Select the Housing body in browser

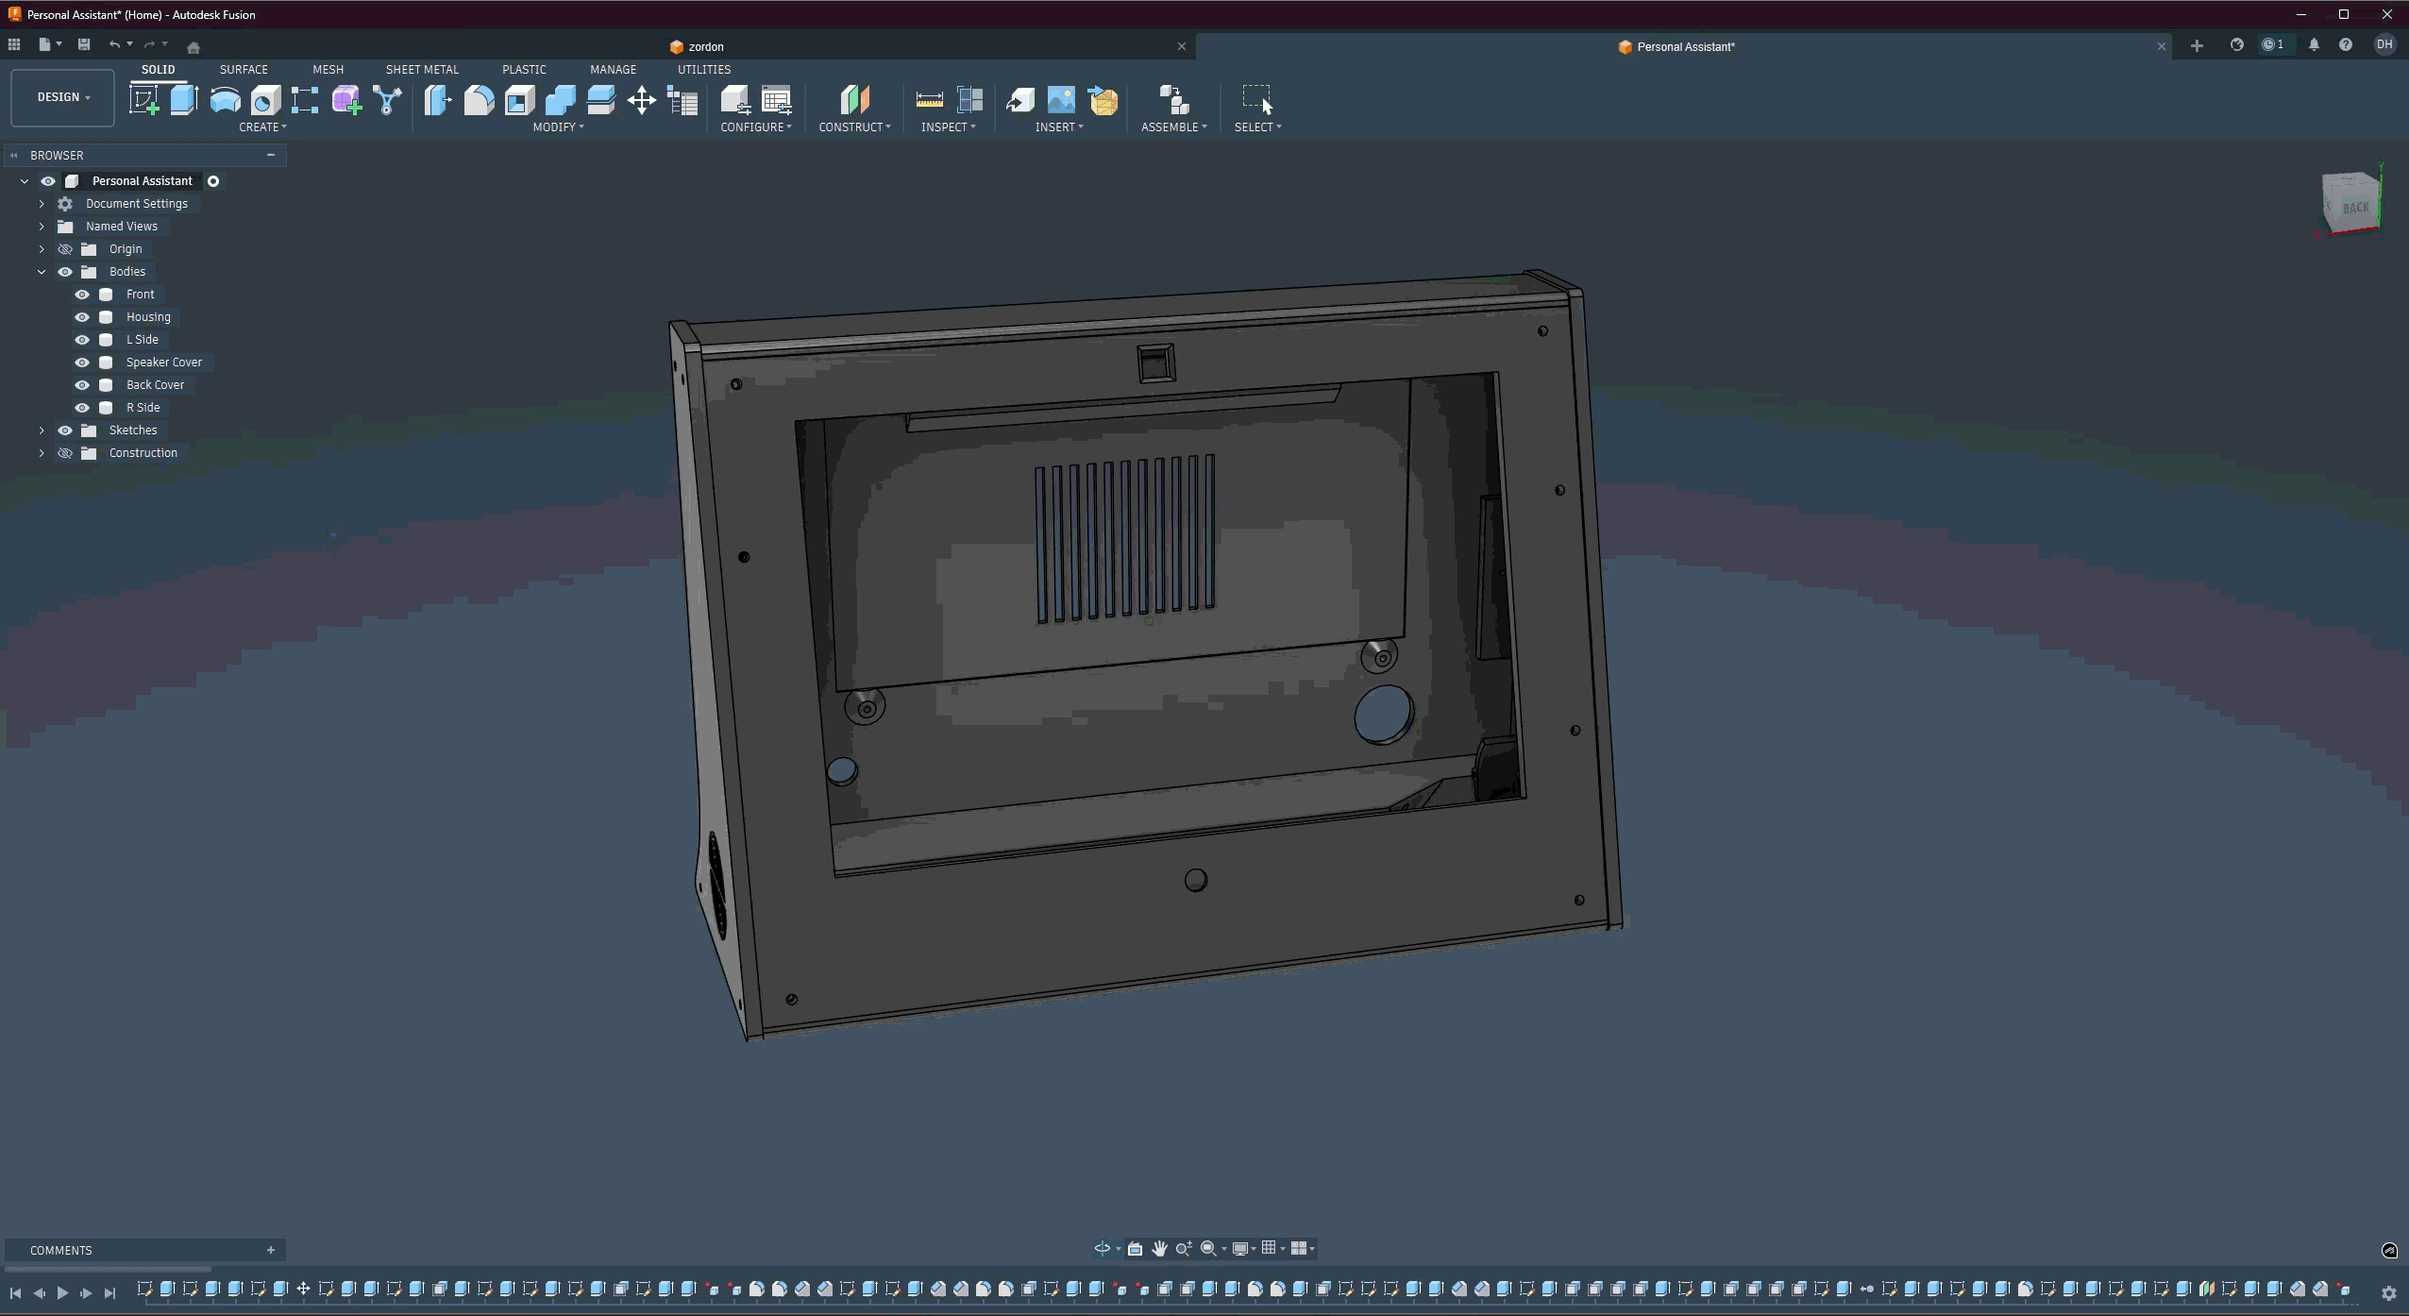[148, 317]
